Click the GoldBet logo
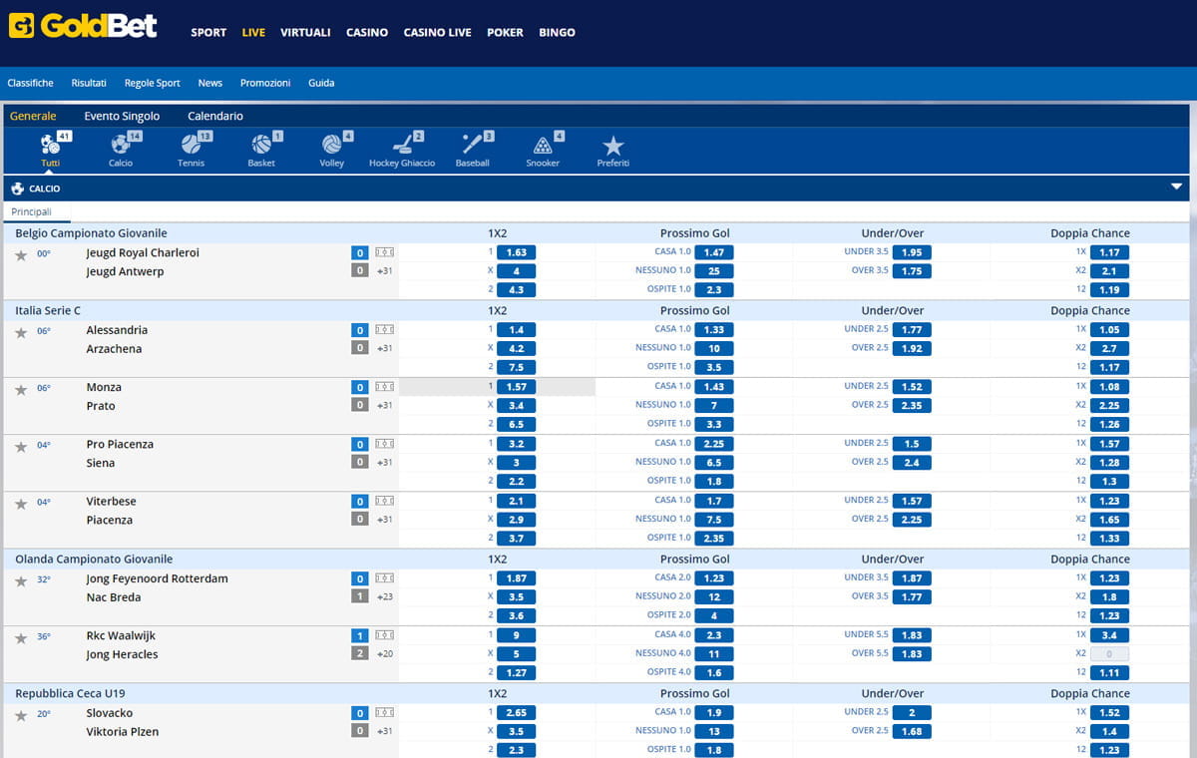 (x=83, y=26)
